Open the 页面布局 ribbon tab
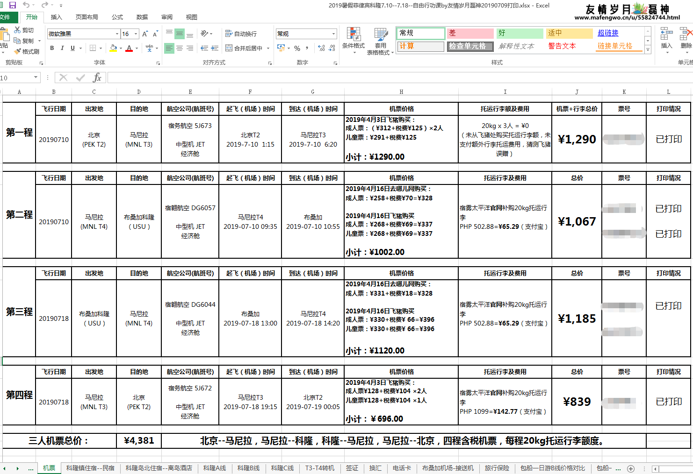Image resolution: width=693 pixels, height=474 pixels. pyautogui.click(x=87, y=17)
